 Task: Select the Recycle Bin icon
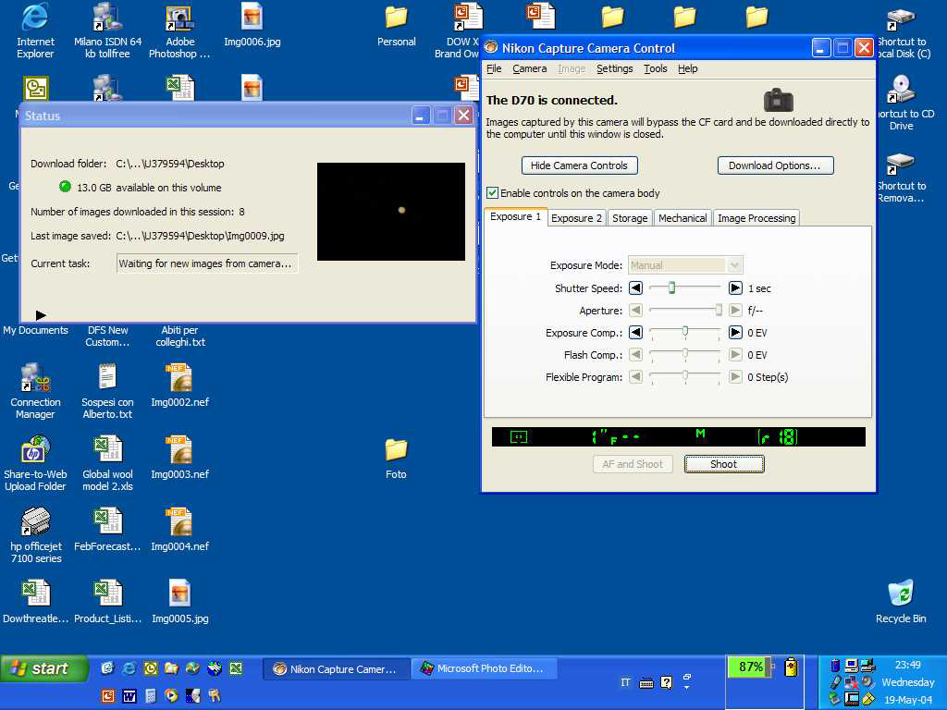pyautogui.click(x=901, y=601)
